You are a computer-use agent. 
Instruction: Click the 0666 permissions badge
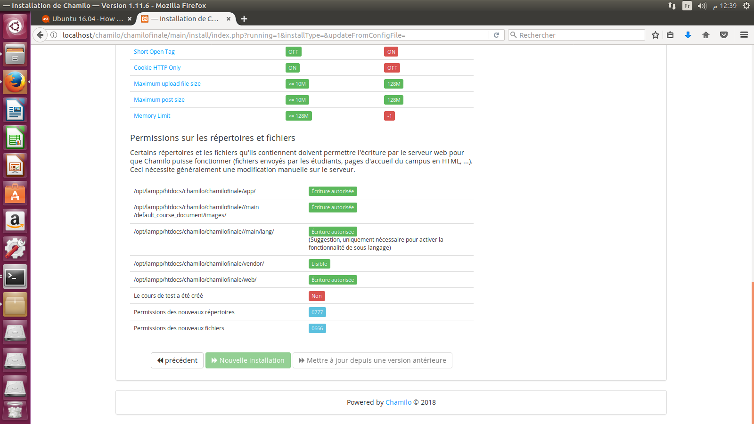tap(317, 328)
